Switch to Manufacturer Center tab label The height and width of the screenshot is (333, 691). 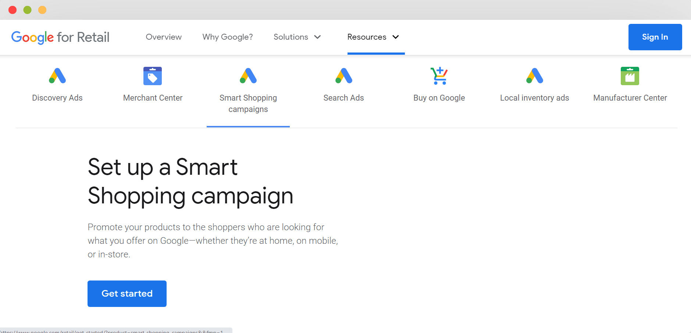[630, 98]
